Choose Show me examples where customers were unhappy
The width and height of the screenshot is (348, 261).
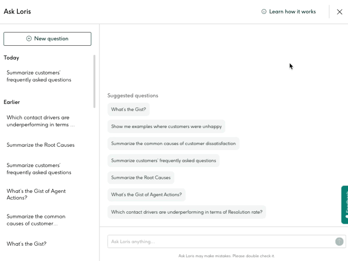click(x=166, y=127)
